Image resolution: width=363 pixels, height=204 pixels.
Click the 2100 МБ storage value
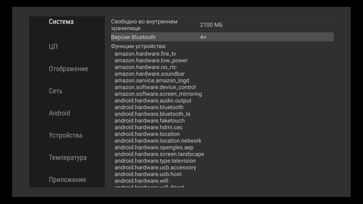point(211,25)
